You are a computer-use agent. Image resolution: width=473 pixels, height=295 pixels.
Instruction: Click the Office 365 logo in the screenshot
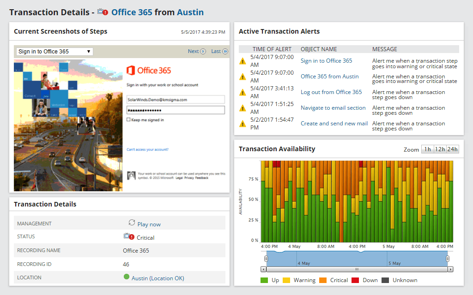pos(149,71)
